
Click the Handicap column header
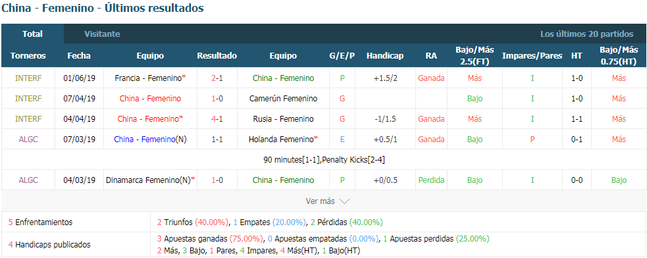point(385,56)
